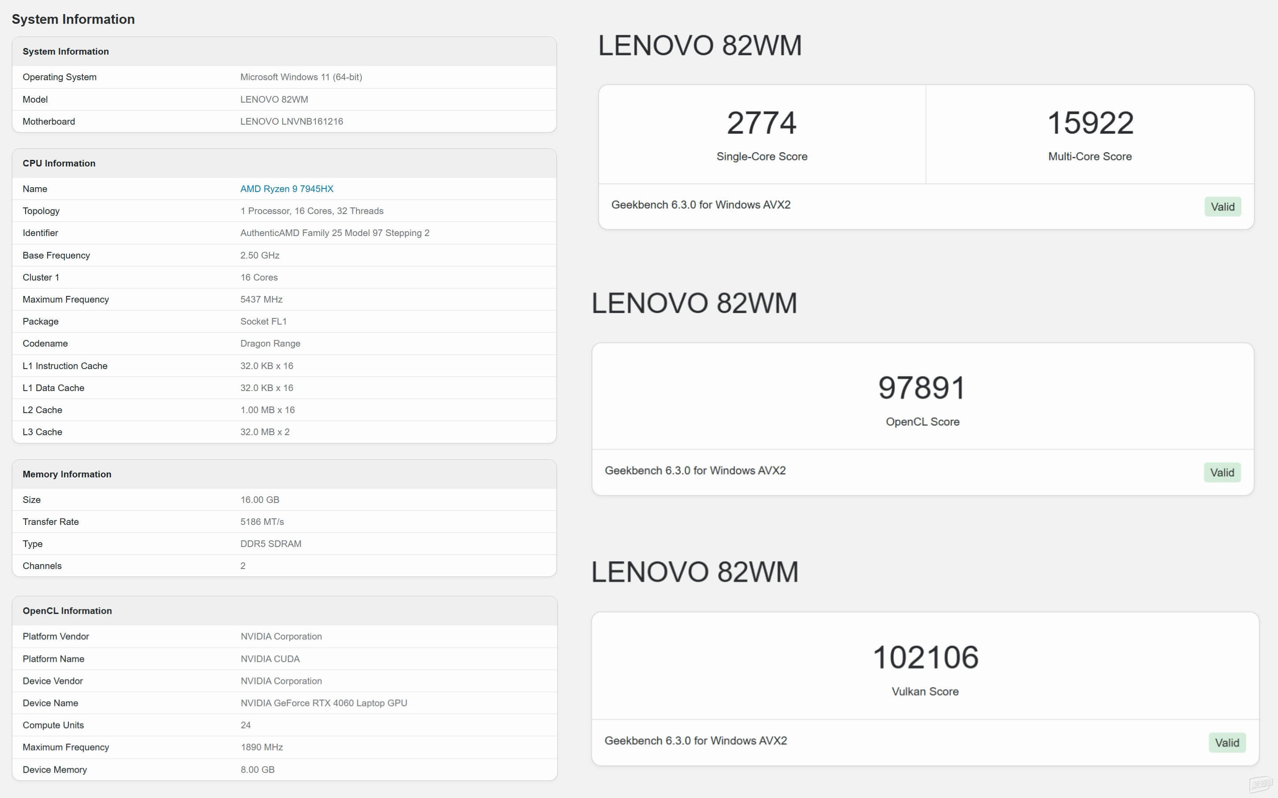Click the 'Operating System' row label
This screenshot has height=798, width=1278.
(x=59, y=77)
